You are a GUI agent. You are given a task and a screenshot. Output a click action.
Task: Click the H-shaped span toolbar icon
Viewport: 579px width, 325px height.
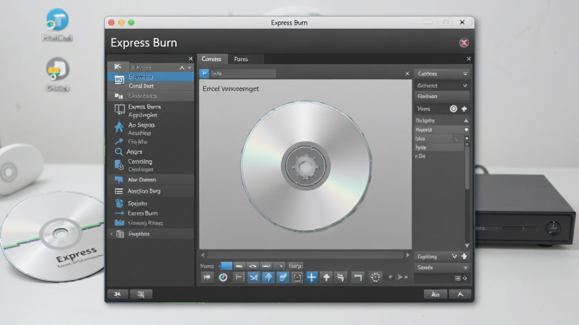pyautogui.click(x=240, y=278)
